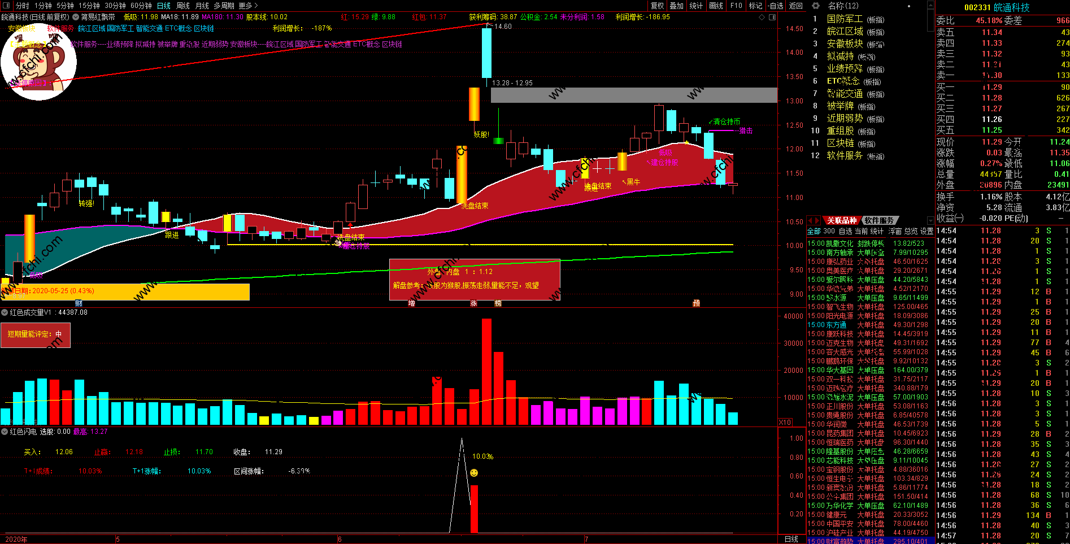The image size is (1070, 544).
Task: Click the 预 marker at chart bottom
Action: click(x=696, y=303)
